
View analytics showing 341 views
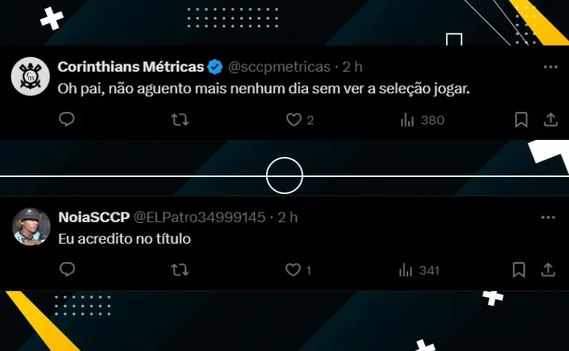click(x=419, y=270)
